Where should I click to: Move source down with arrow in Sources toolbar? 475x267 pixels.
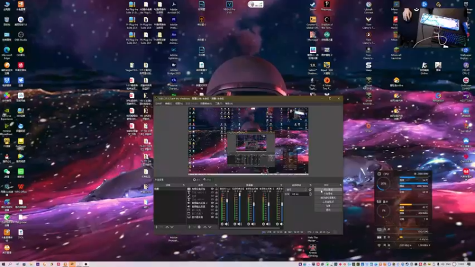point(210,227)
